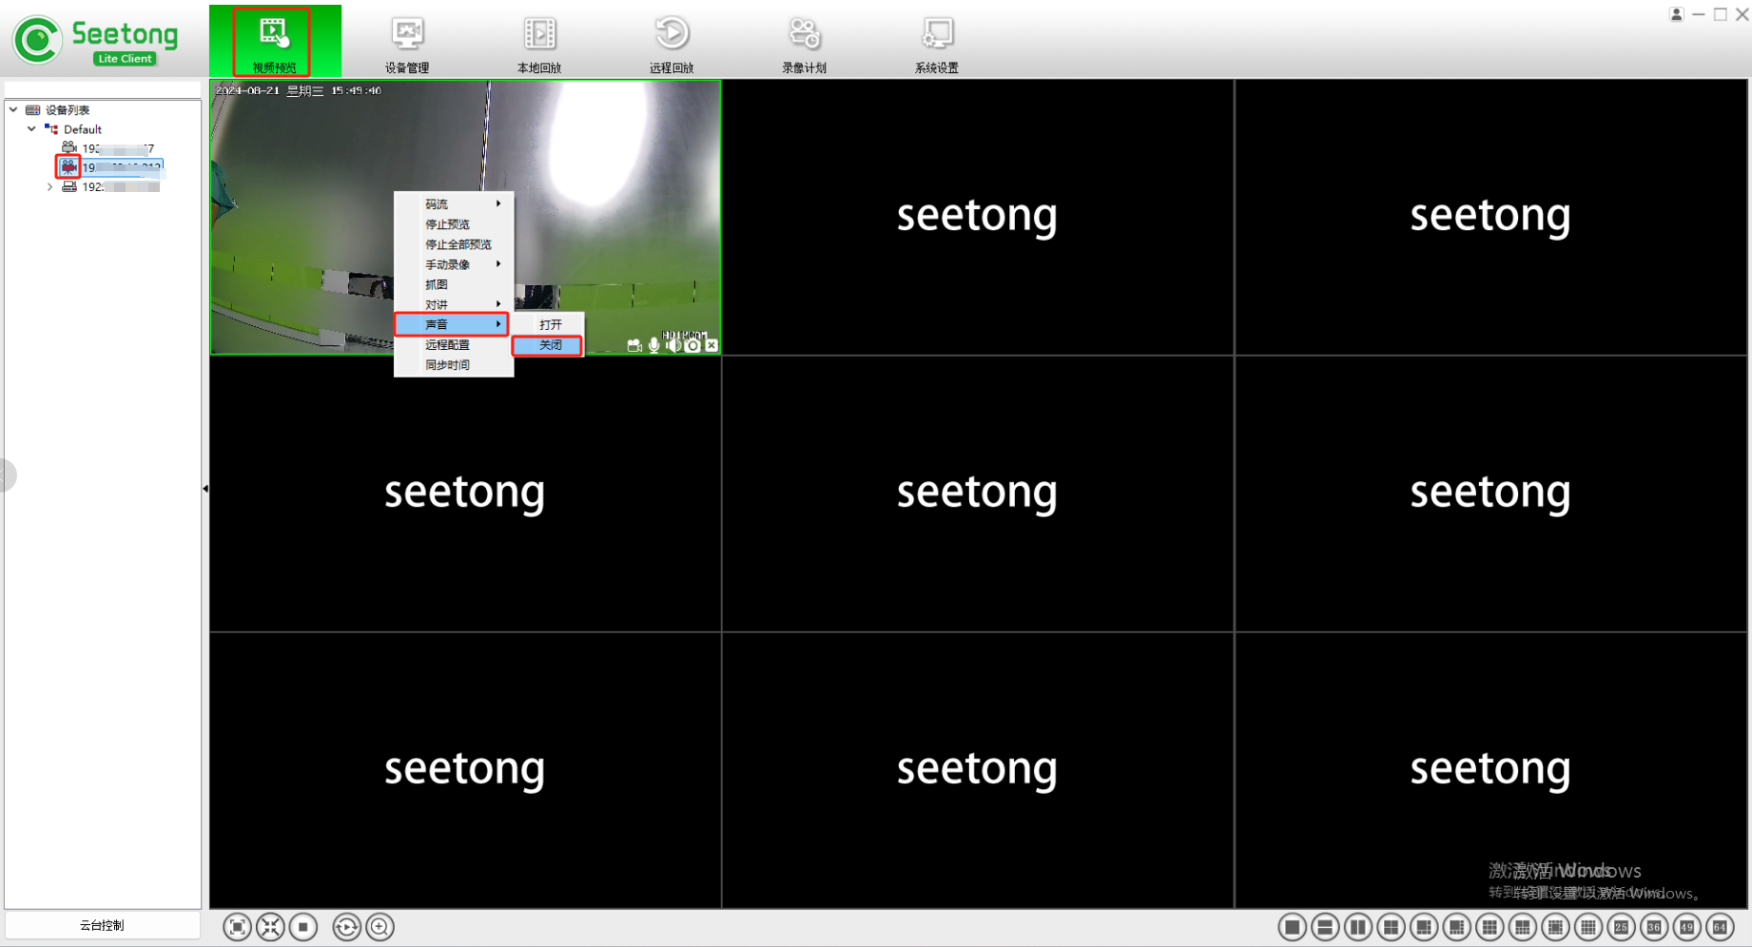This screenshot has height=947, width=1752.
Task: Select 打开 to turn sound on
Action: pos(549,324)
